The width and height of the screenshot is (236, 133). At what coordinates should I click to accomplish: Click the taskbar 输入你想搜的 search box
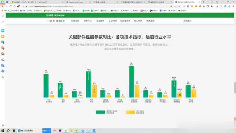click(29, 130)
